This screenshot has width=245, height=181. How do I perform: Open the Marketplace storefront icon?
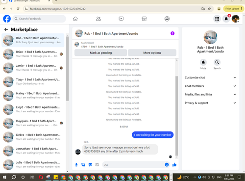[x=144, y=19]
